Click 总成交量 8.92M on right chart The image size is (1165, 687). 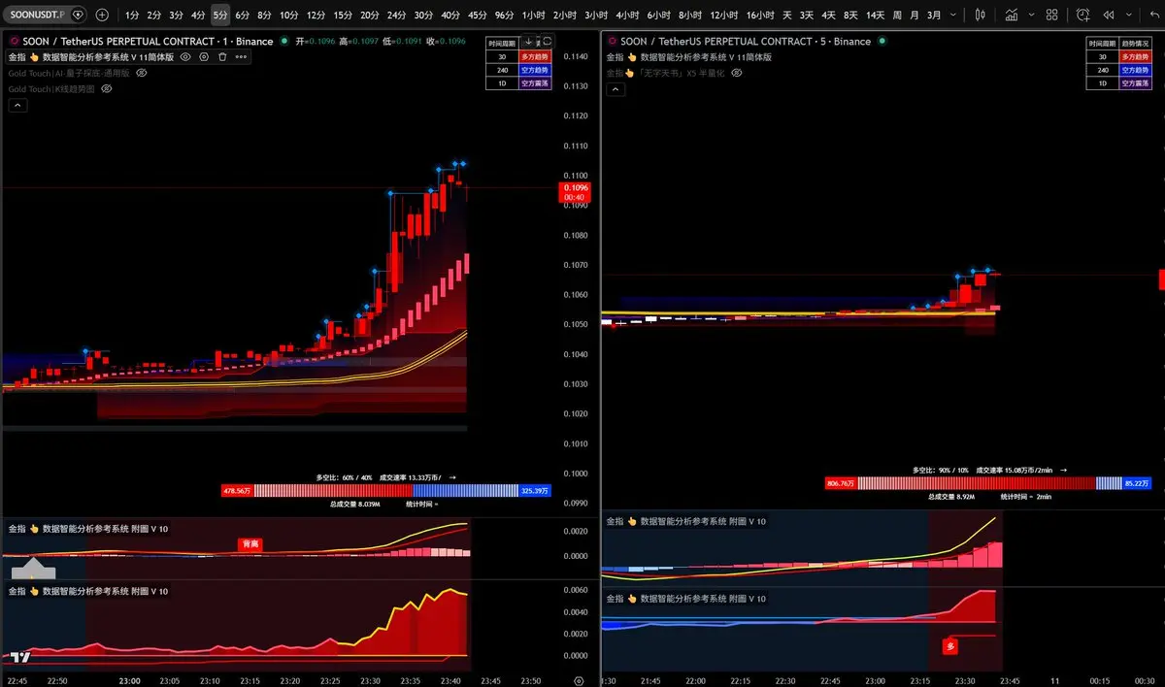[950, 496]
